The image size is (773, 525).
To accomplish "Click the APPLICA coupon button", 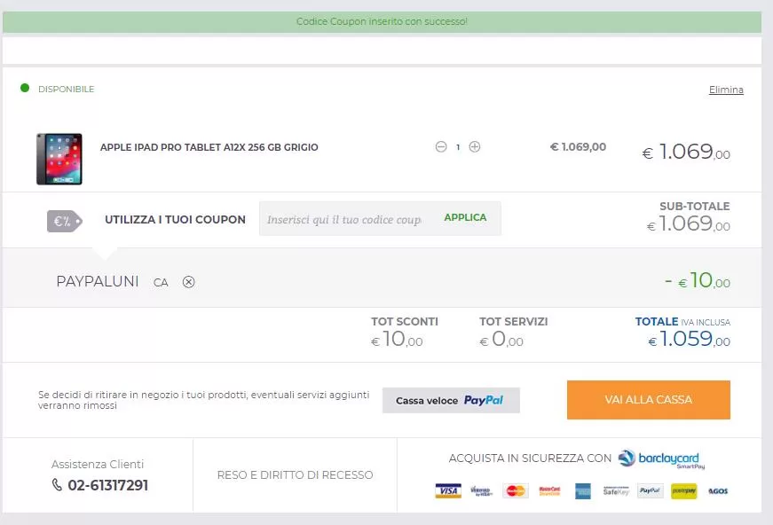I will coord(465,217).
